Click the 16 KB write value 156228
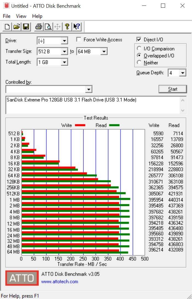The image size is (192, 299). click(156, 164)
